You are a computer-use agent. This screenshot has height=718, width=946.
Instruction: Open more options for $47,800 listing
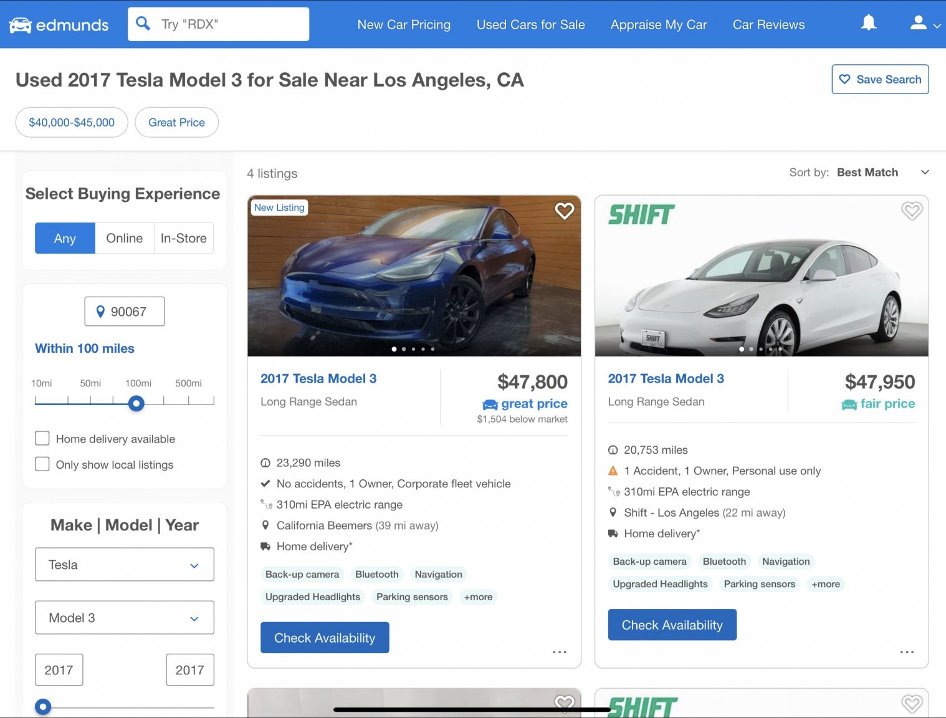[x=559, y=652]
